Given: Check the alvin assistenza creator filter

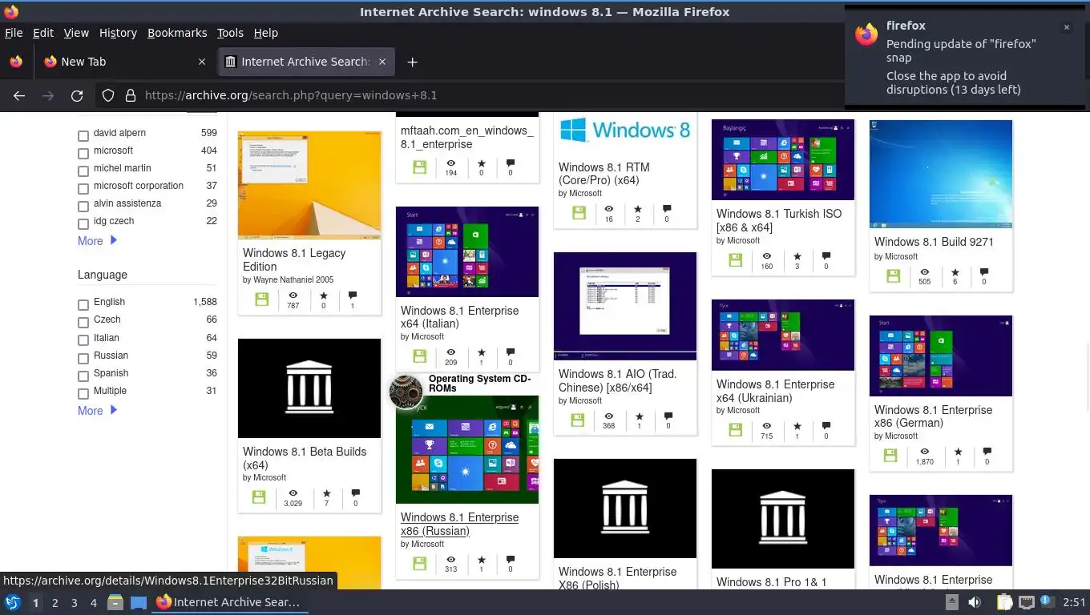Looking at the screenshot, I should (83, 207).
